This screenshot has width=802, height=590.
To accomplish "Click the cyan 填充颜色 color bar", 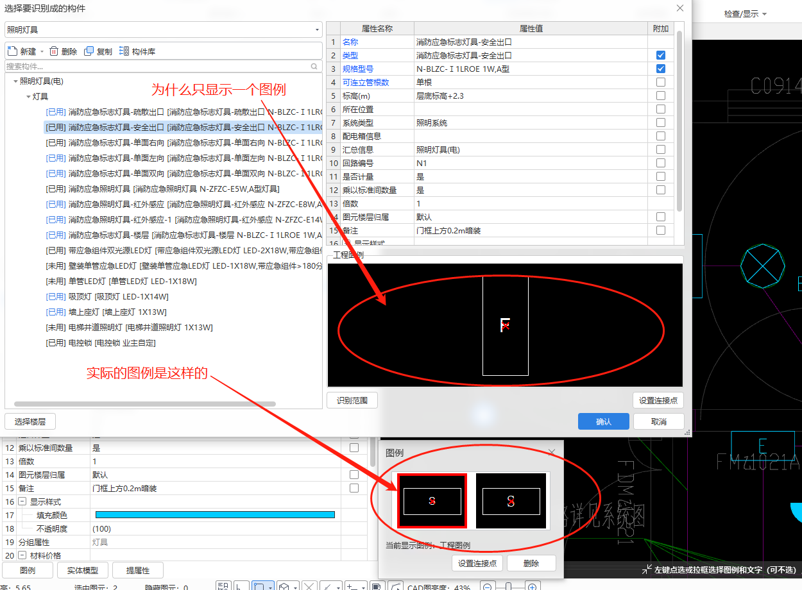I will (x=215, y=514).
